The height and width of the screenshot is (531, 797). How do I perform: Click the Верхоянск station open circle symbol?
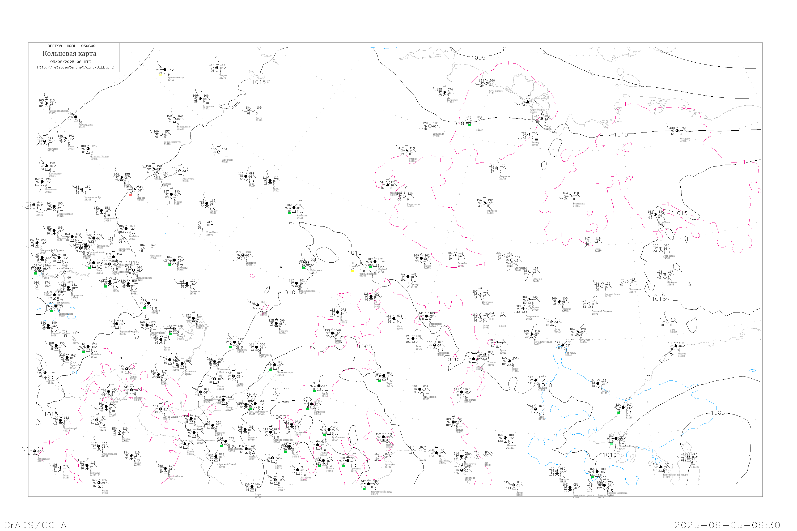coord(570,196)
